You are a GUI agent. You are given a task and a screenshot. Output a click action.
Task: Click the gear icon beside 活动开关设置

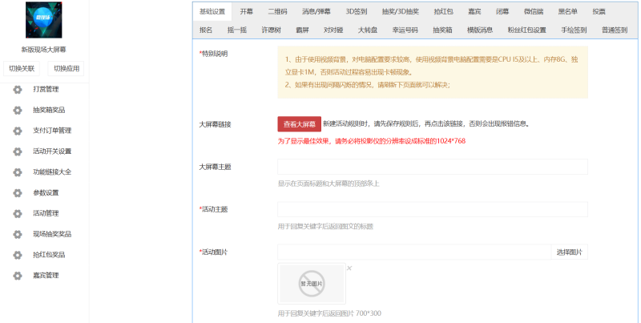[x=17, y=151]
